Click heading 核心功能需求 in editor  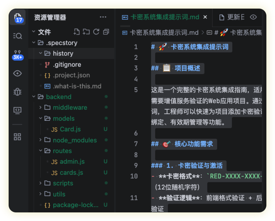point(194,144)
